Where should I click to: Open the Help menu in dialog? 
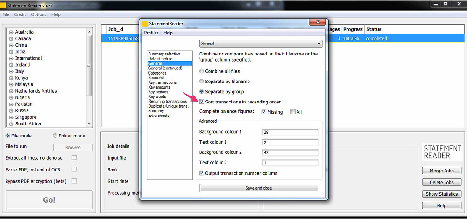[168, 33]
